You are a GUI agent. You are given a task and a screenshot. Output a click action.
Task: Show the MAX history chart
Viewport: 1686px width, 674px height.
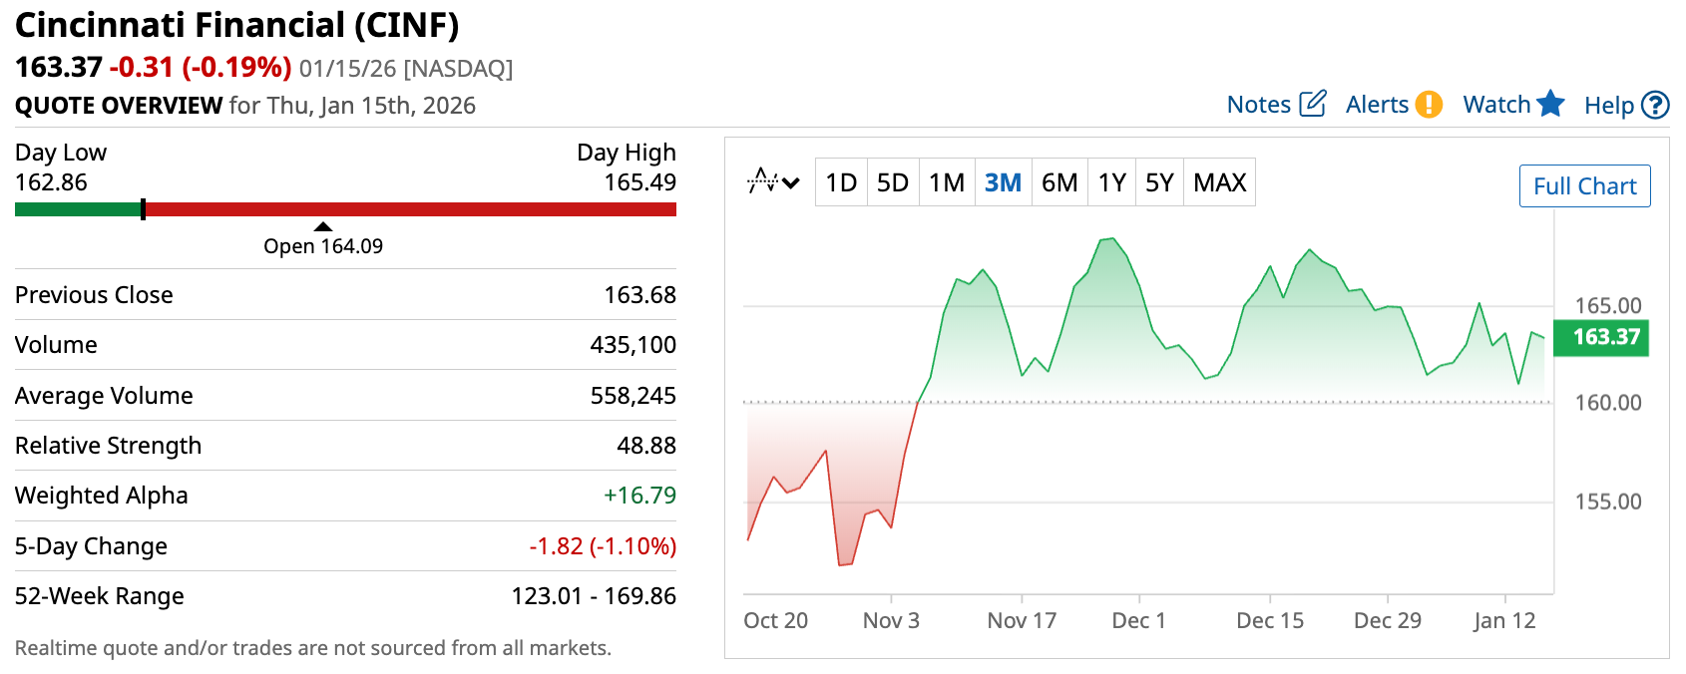tap(1219, 182)
